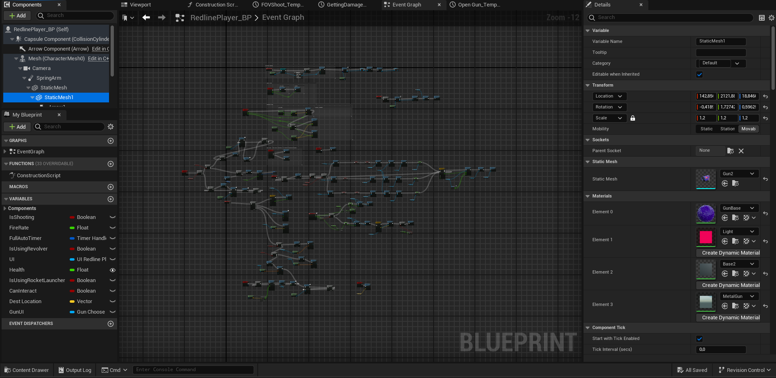Open Details property matrix grid icon

(762, 18)
